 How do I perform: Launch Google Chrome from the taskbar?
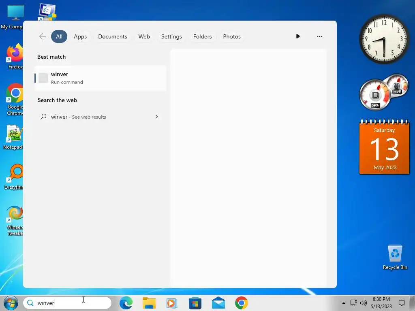tap(242, 303)
